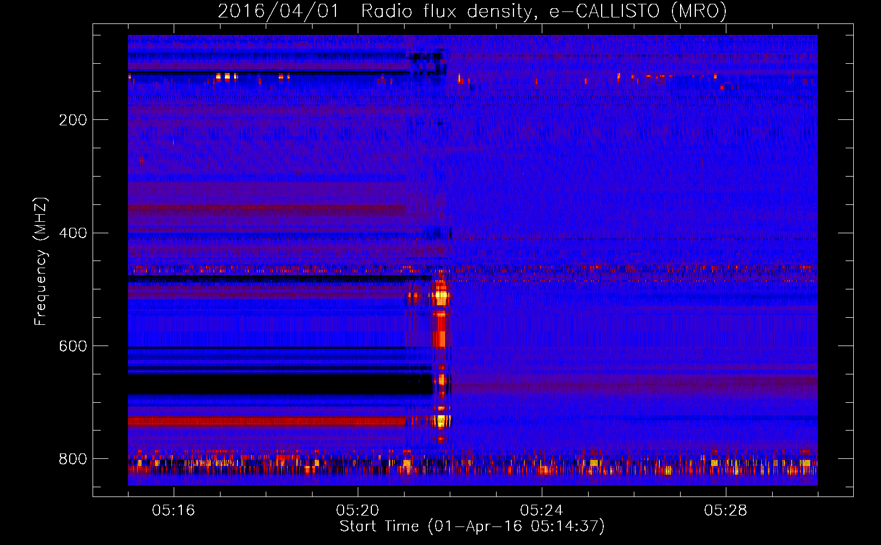
Task: Click the bright radio burst near 600 MHz
Action: click(x=440, y=329)
